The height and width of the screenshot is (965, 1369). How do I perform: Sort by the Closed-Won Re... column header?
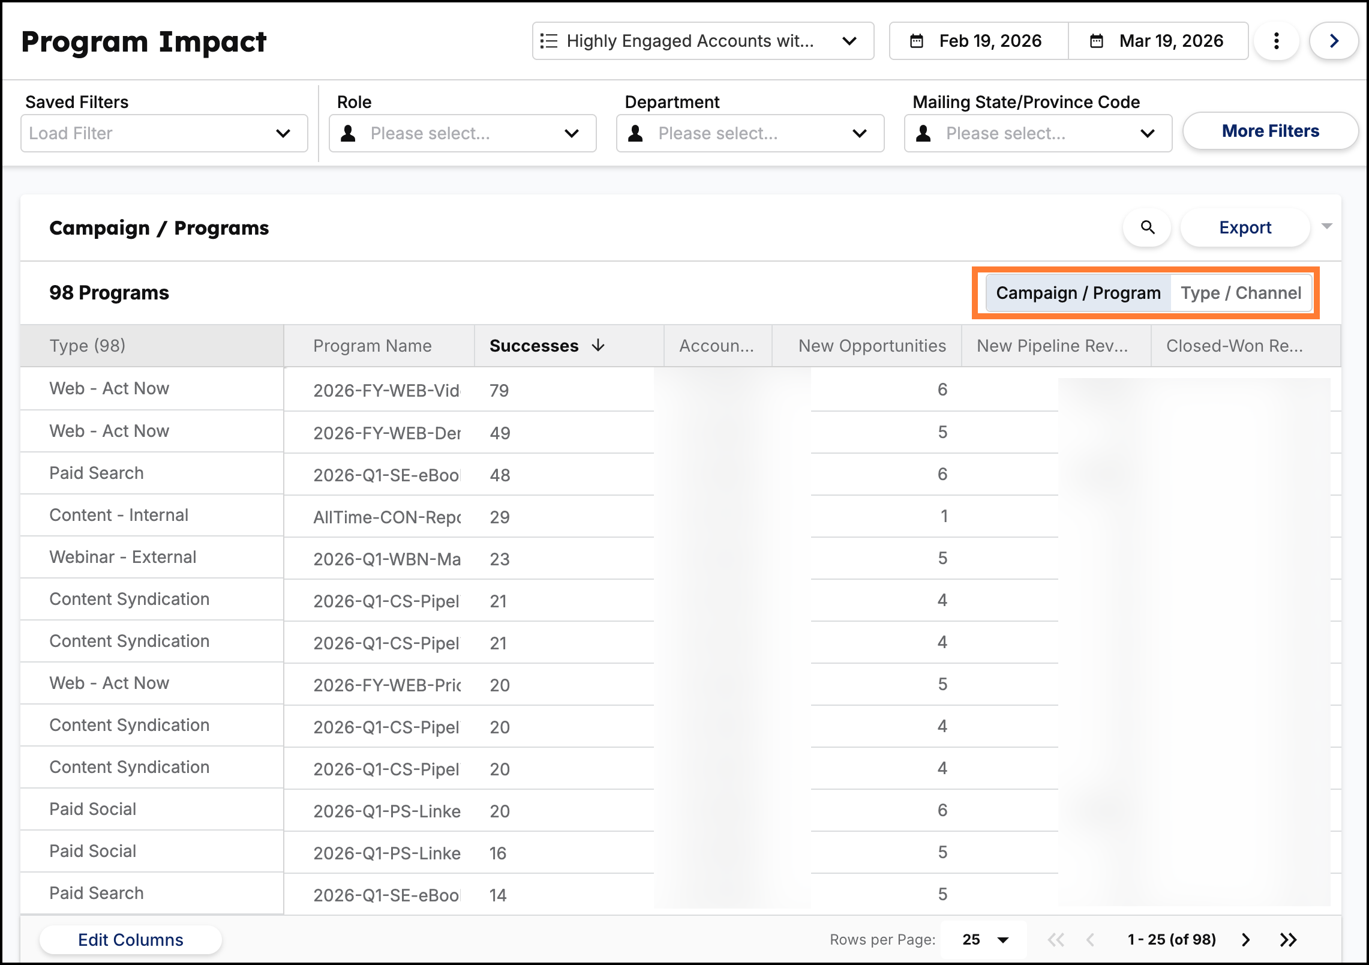pos(1246,346)
